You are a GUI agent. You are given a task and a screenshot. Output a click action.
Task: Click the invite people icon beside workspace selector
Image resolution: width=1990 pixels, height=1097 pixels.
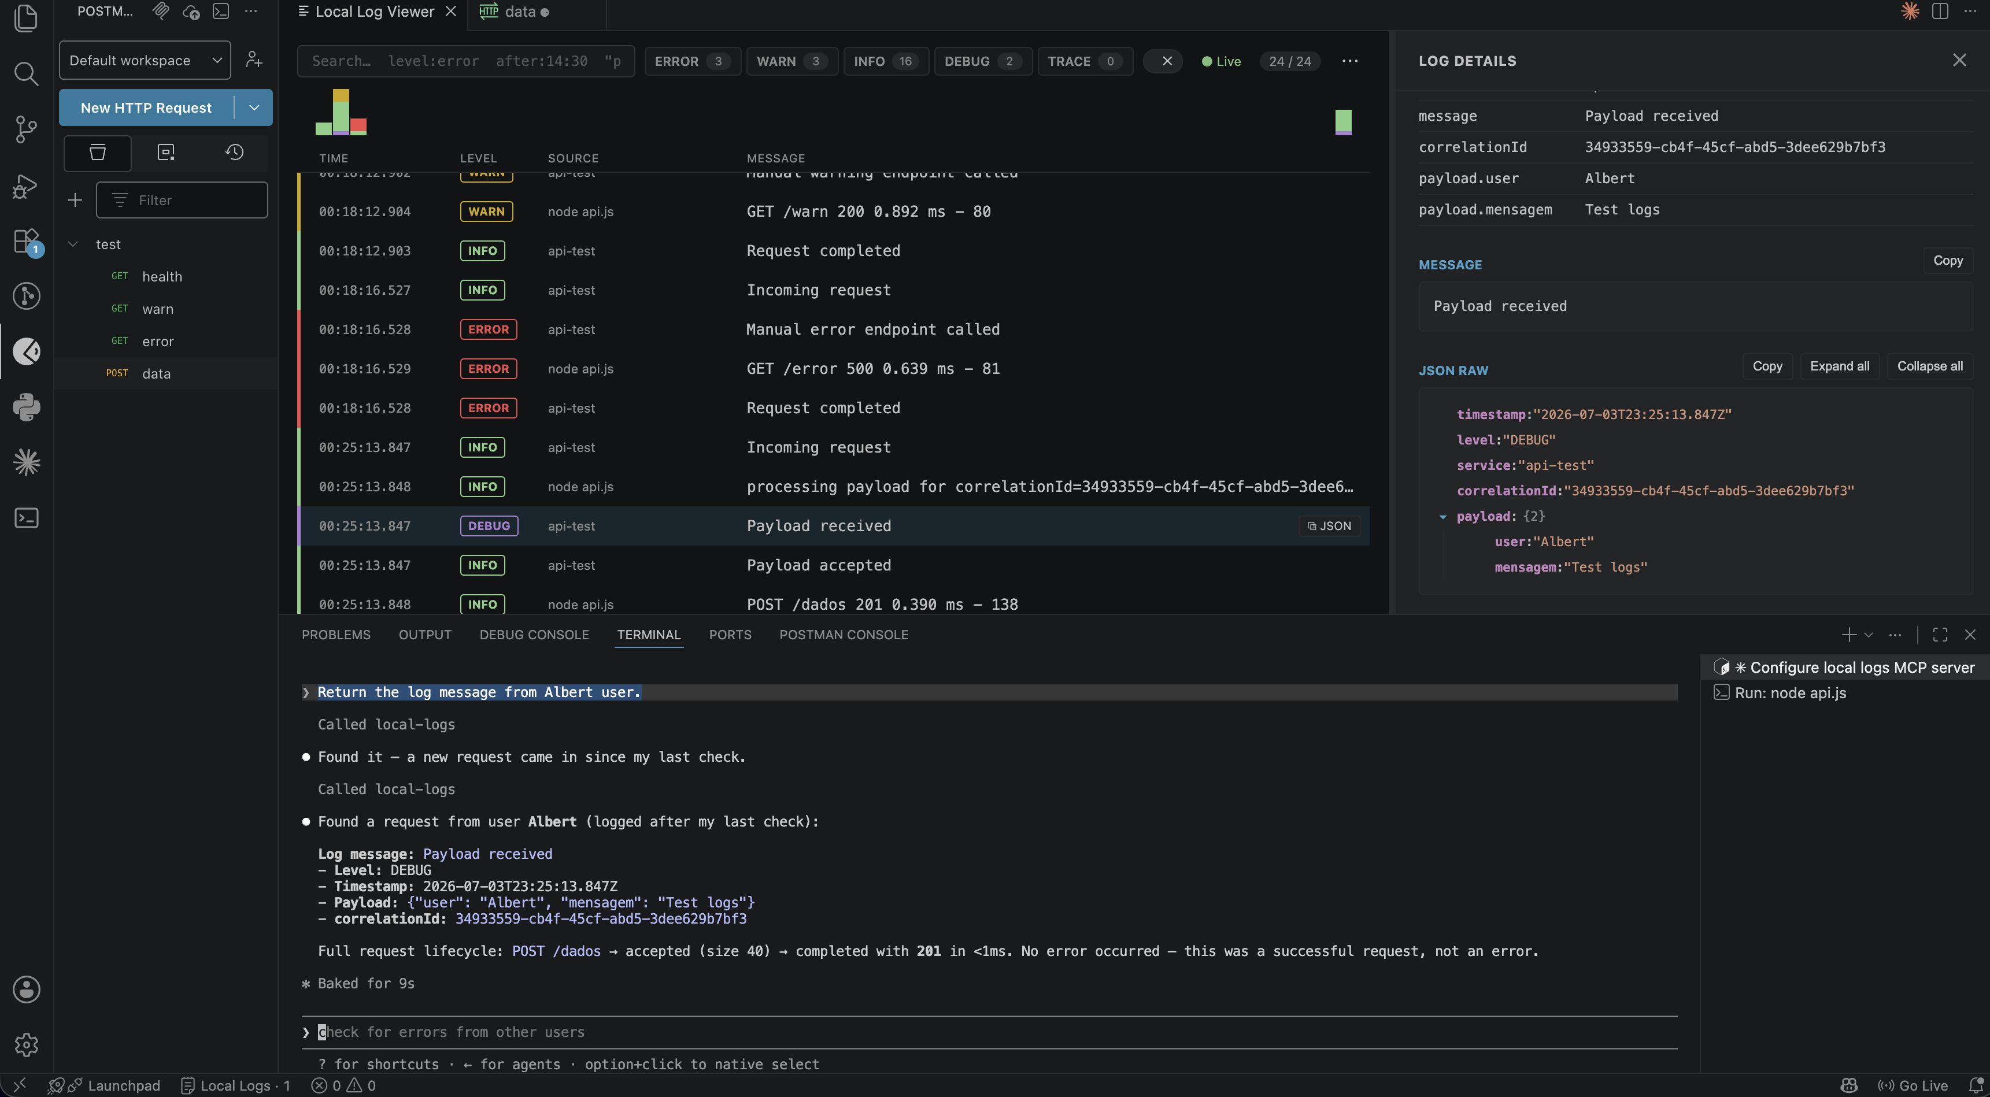pyautogui.click(x=253, y=60)
